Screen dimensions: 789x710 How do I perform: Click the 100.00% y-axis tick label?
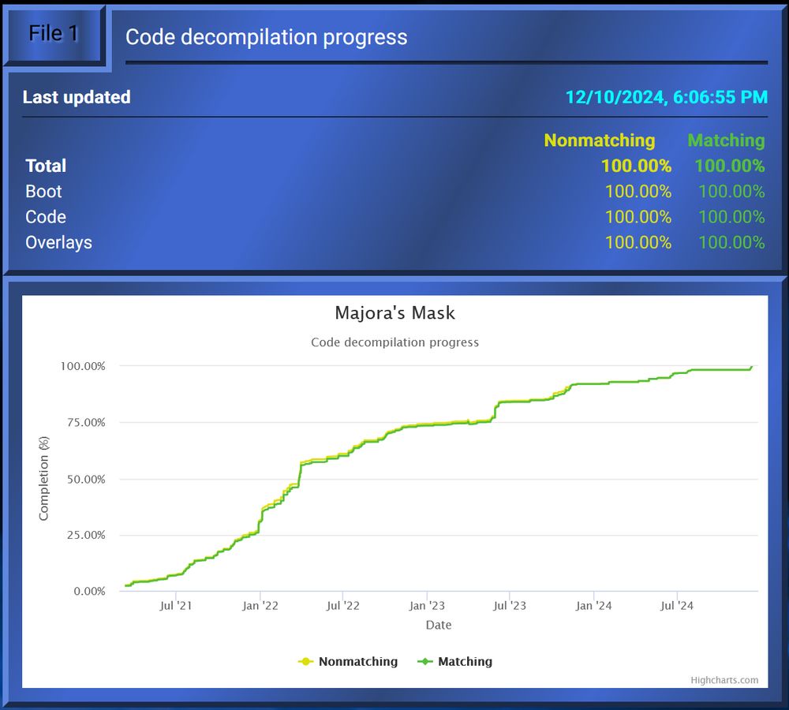click(83, 366)
